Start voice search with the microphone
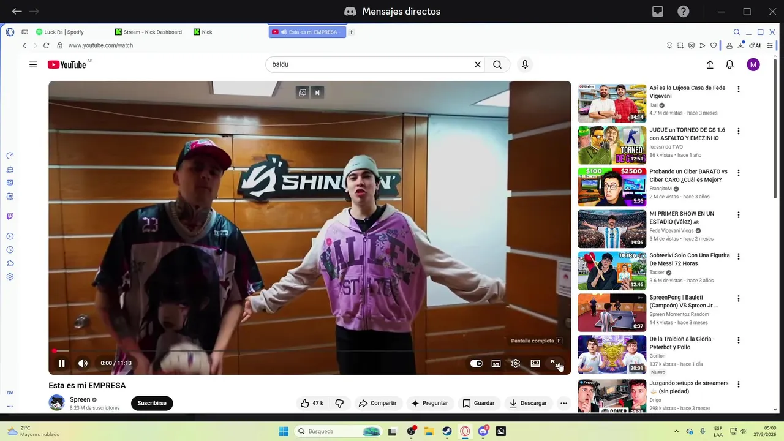Viewport: 784px width, 441px height. pyautogui.click(x=525, y=64)
